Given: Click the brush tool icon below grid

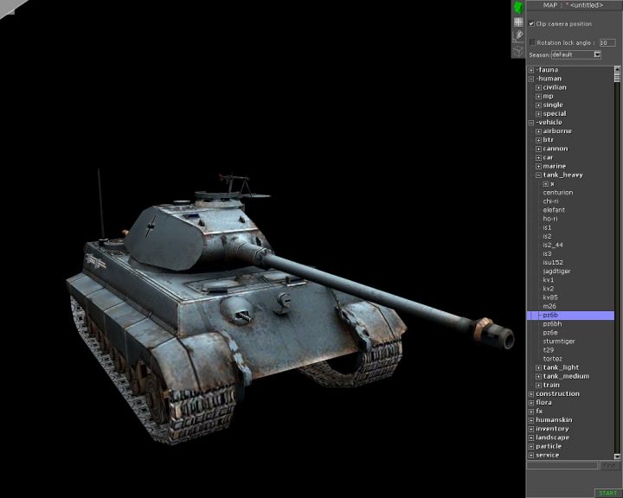Looking at the screenshot, I should click(518, 36).
